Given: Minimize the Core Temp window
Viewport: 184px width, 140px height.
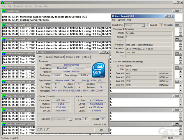Looking at the screenshot, I should tap(166, 16).
